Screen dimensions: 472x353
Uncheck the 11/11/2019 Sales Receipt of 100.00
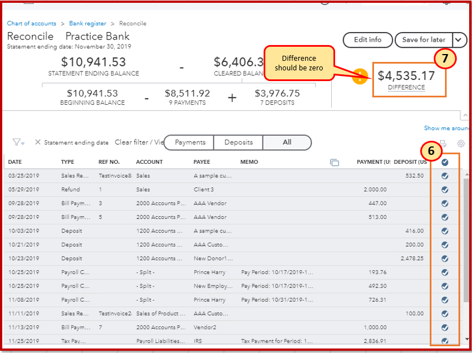(x=445, y=314)
